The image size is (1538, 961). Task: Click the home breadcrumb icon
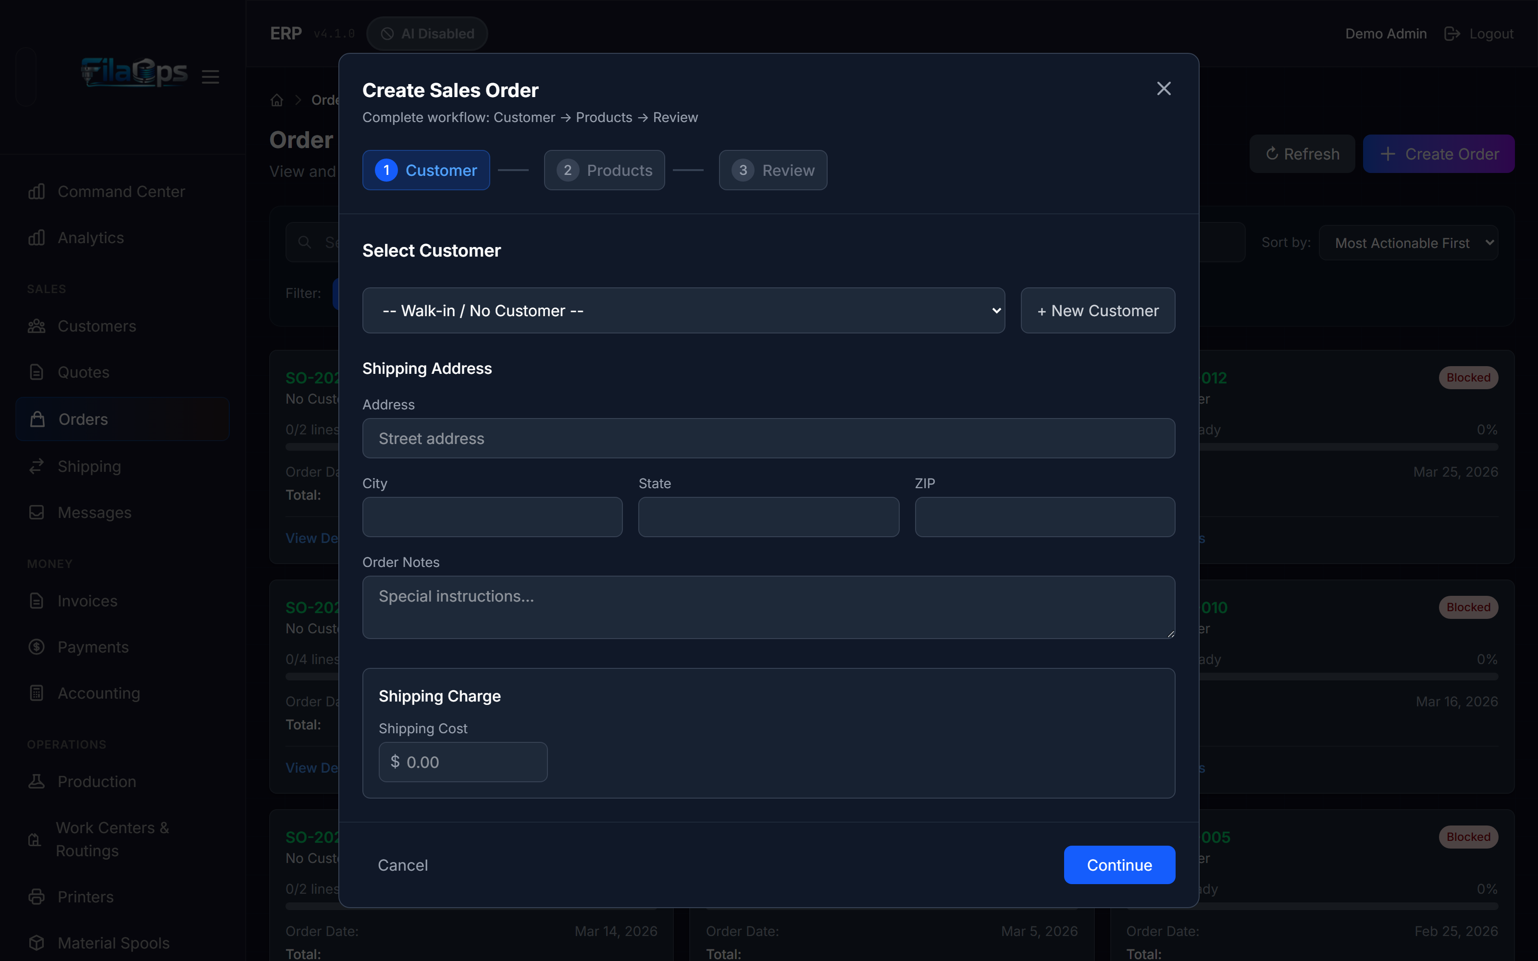pos(276,100)
